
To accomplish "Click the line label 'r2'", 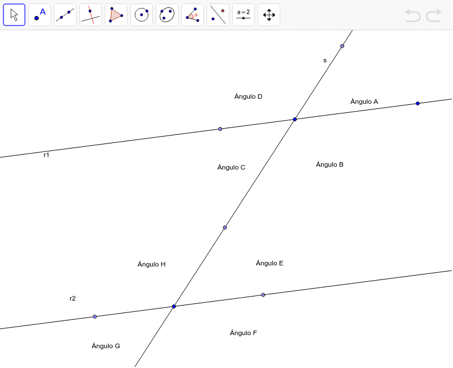I will [72, 298].
